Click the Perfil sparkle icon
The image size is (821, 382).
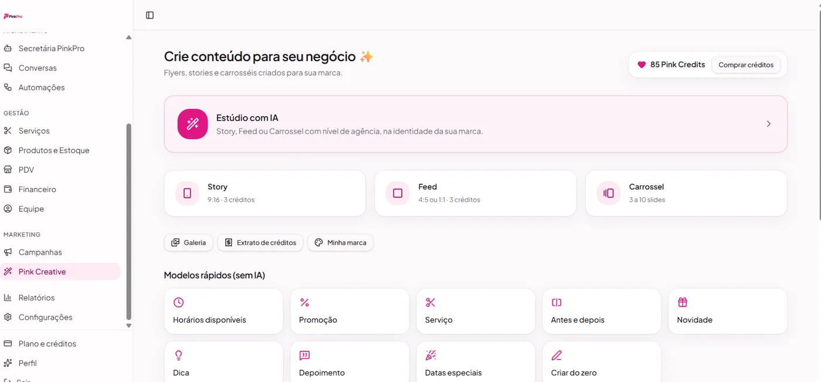coord(8,363)
